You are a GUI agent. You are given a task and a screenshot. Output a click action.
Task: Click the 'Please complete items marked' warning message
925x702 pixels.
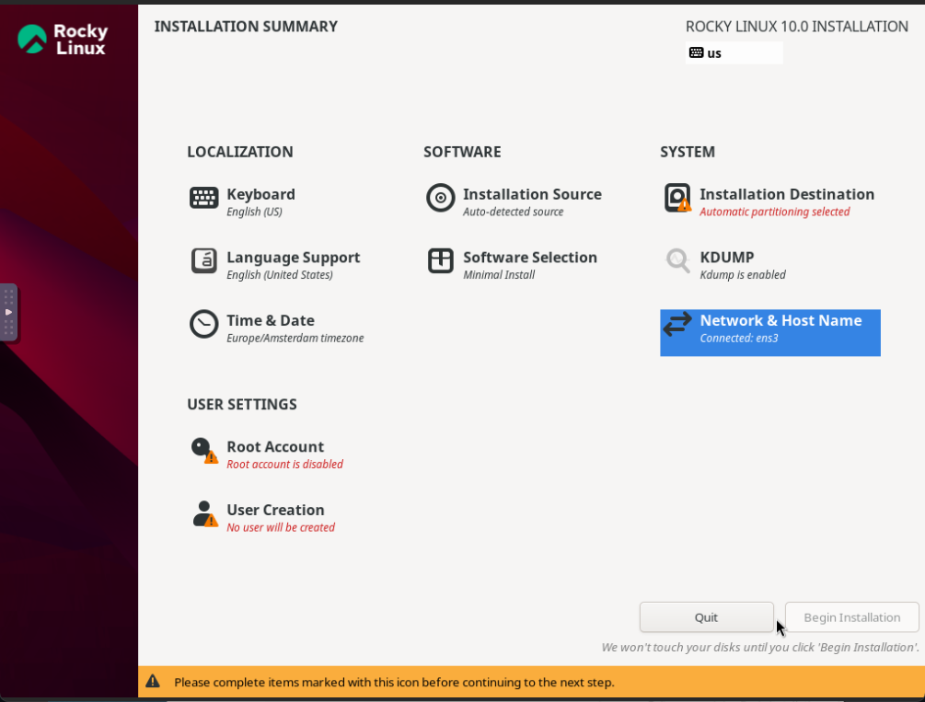click(x=394, y=683)
